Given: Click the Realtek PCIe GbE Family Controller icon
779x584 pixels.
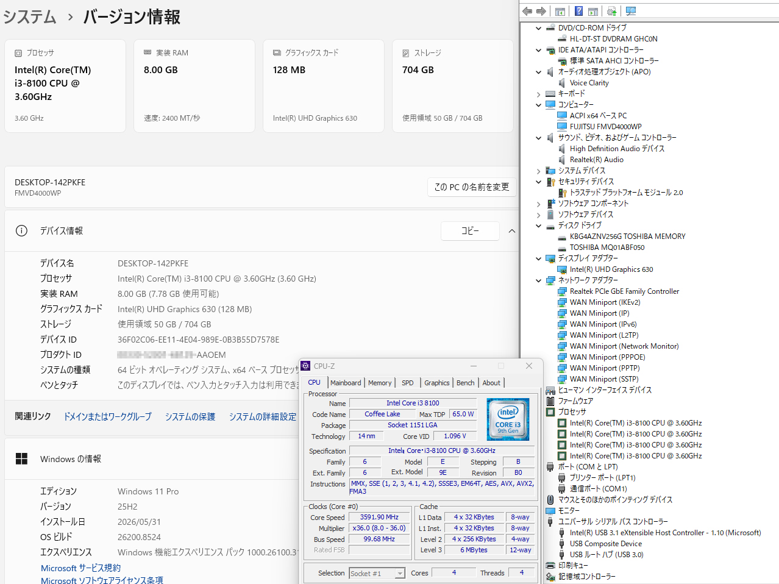Looking at the screenshot, I should pos(562,291).
